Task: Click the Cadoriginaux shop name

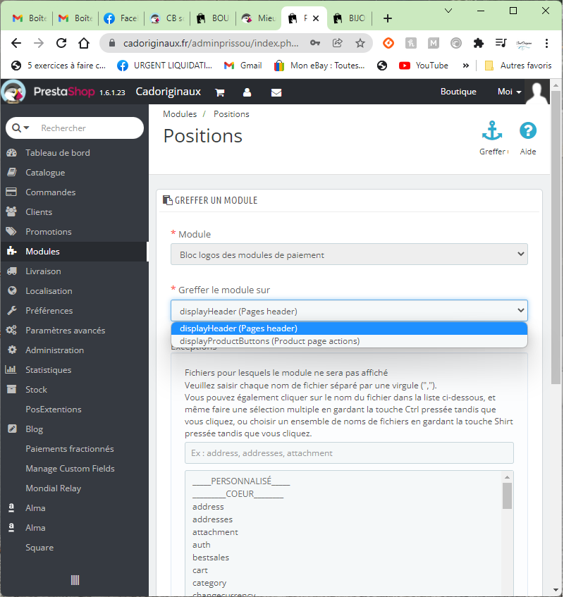Action: 168,92
